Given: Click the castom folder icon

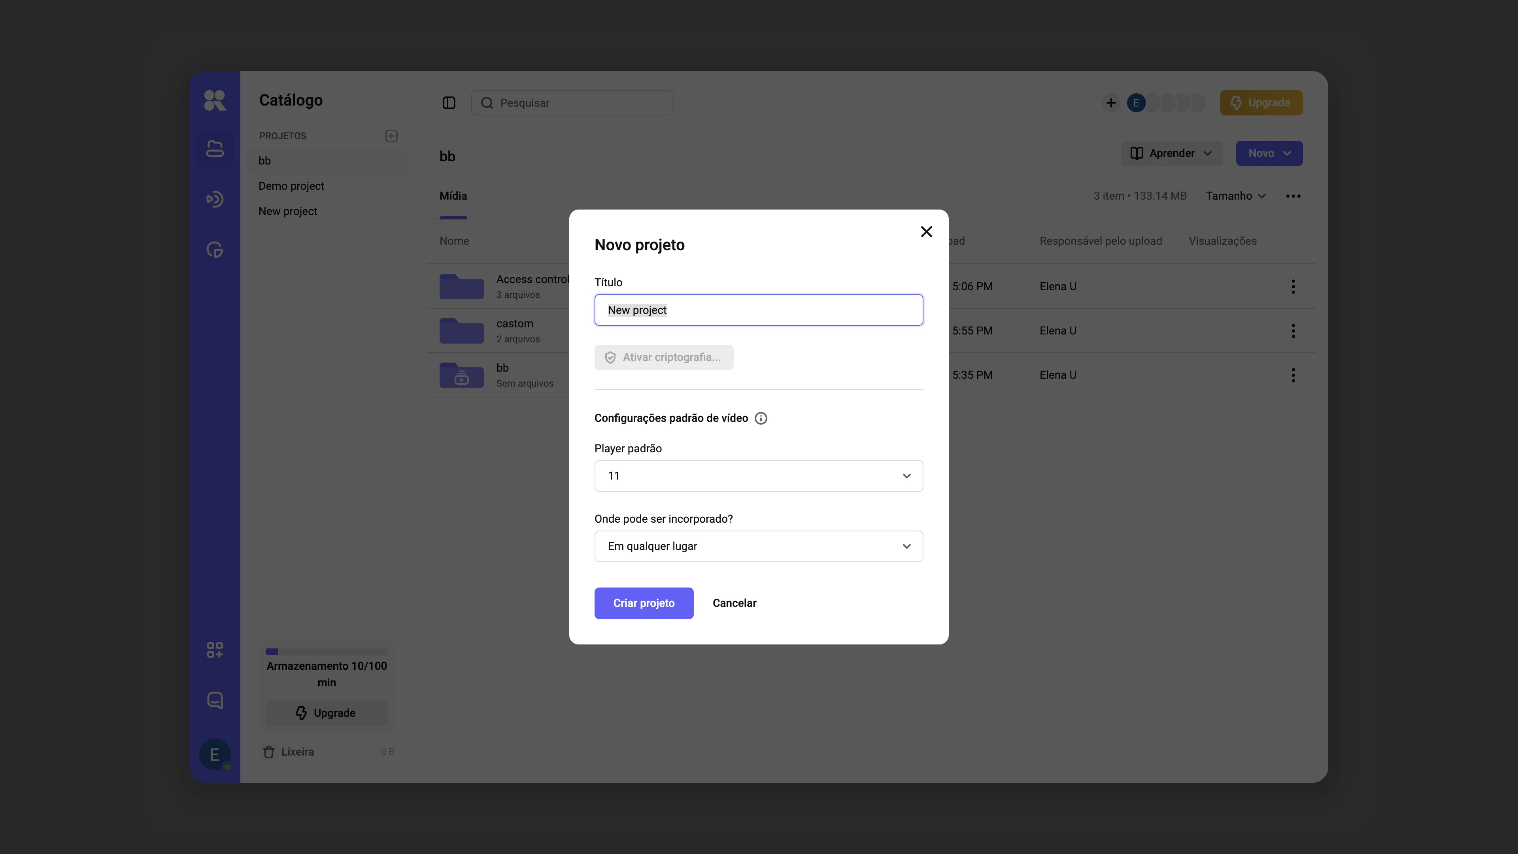Looking at the screenshot, I should pos(461,331).
